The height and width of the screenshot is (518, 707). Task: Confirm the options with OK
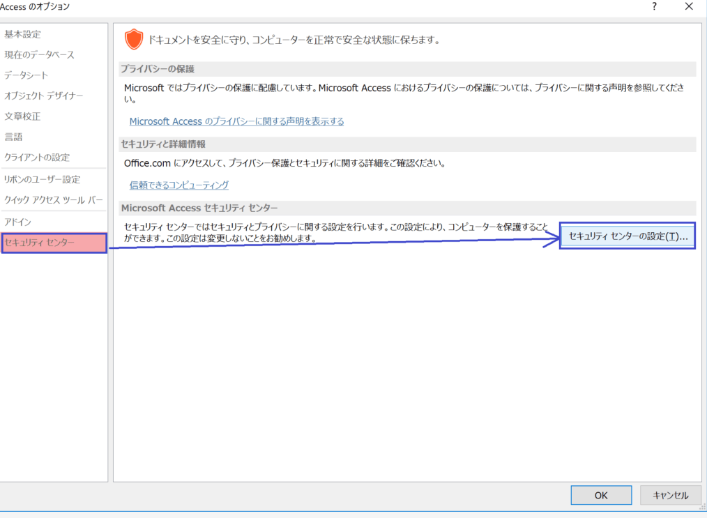pos(601,495)
